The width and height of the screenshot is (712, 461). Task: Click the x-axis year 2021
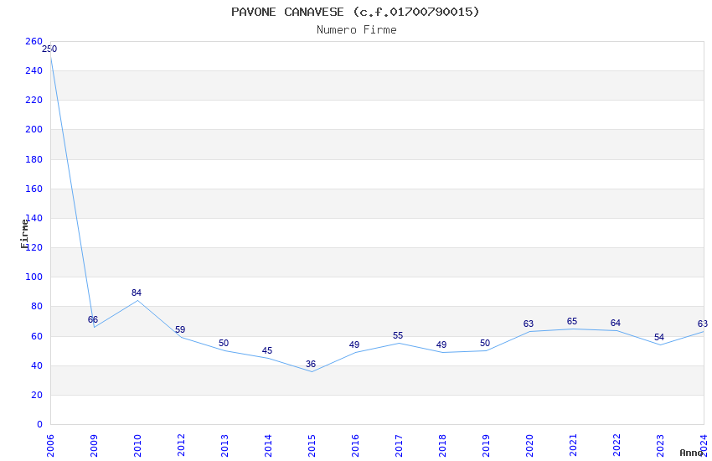pyautogui.click(x=573, y=446)
